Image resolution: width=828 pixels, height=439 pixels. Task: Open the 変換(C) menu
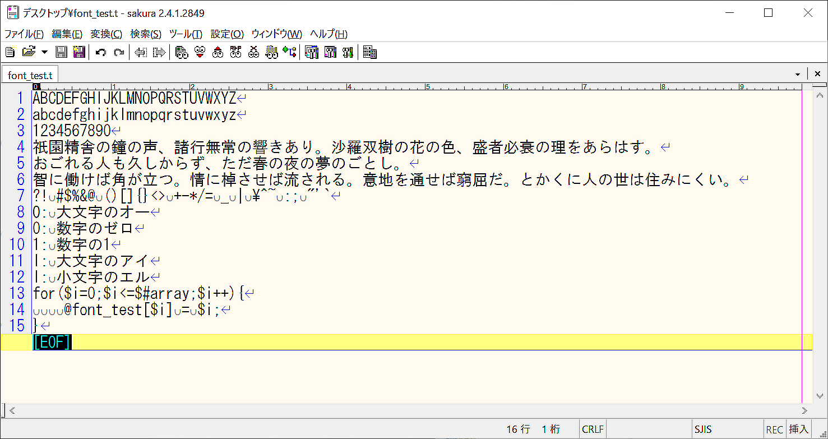107,34
